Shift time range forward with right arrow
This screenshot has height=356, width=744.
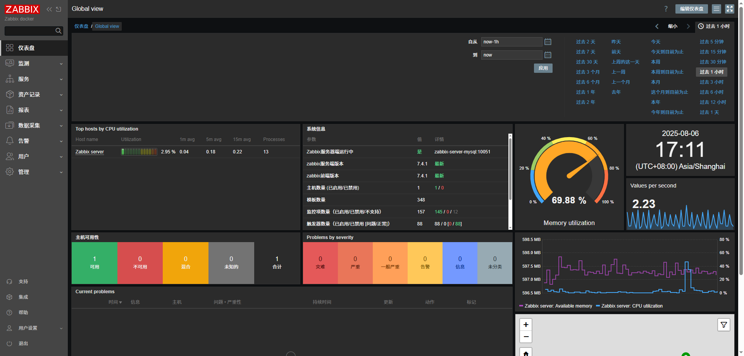[688, 26]
